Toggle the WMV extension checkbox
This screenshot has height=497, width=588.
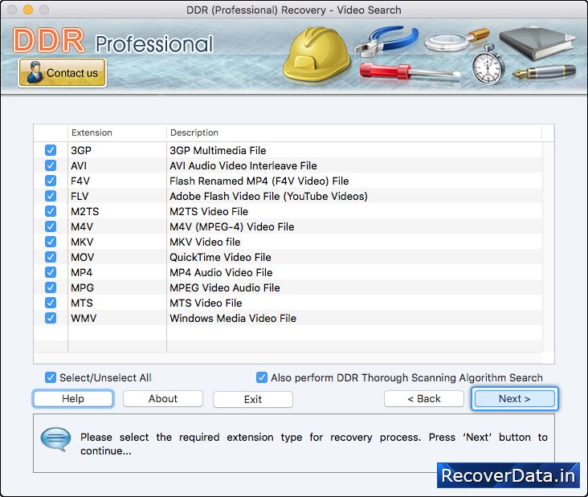(x=51, y=318)
